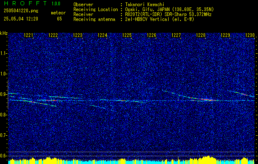Click the 2el-HB9CV Vertical antenna text
Image resolution: width=258 pixels, height=164 pixels.
(160, 19)
